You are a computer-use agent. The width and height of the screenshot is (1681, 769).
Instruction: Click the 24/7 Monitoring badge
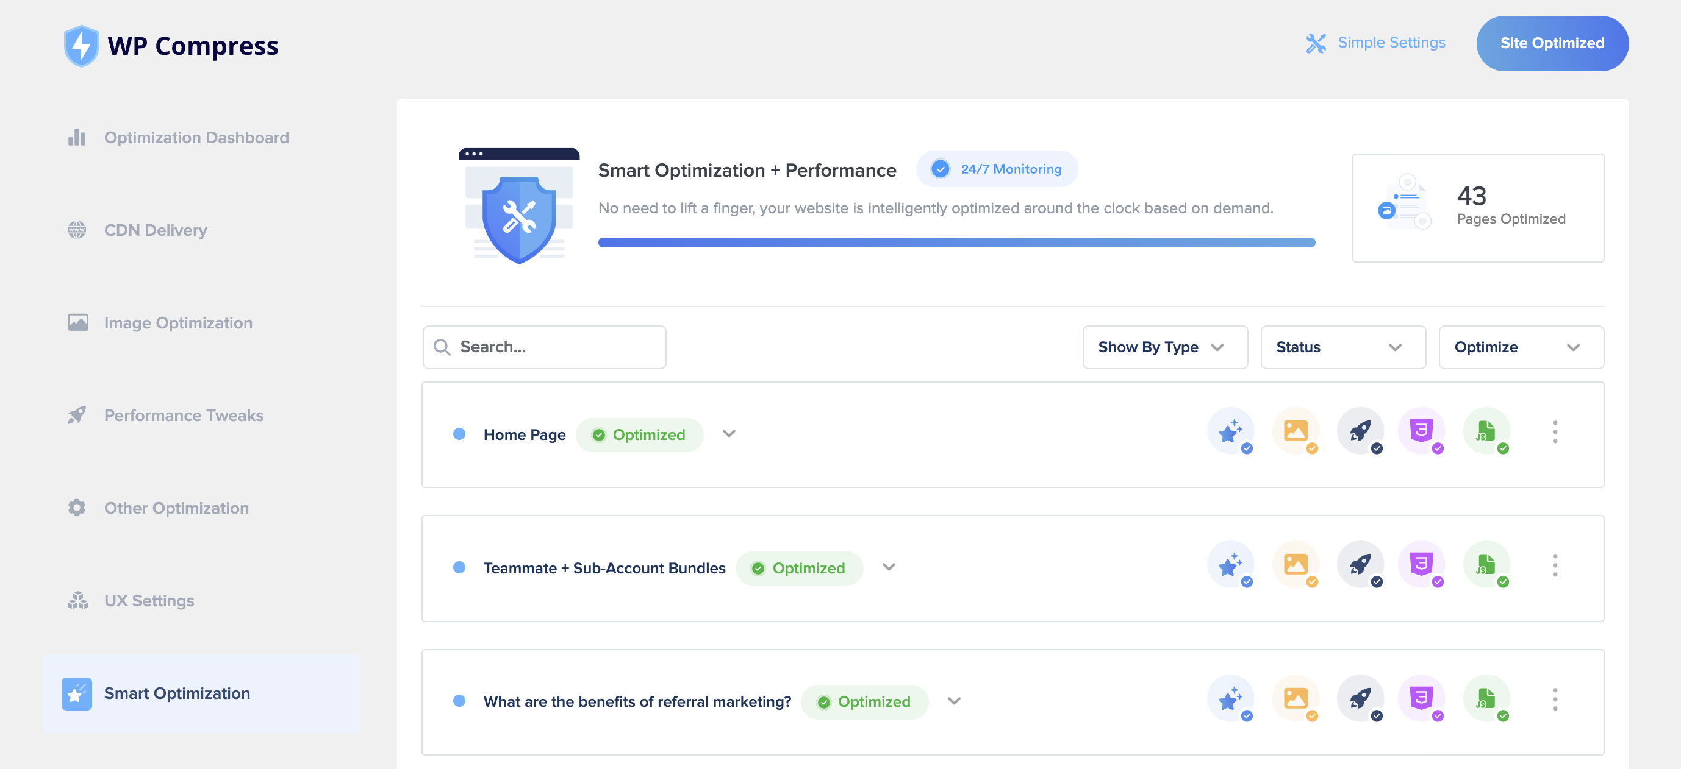tap(997, 169)
